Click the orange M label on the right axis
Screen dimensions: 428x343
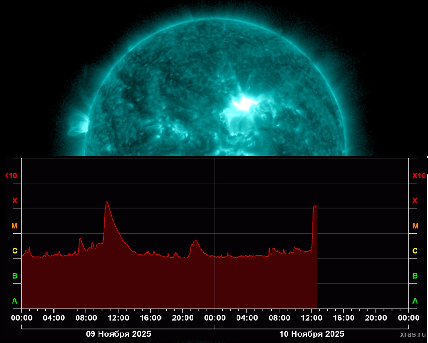[x=415, y=226]
